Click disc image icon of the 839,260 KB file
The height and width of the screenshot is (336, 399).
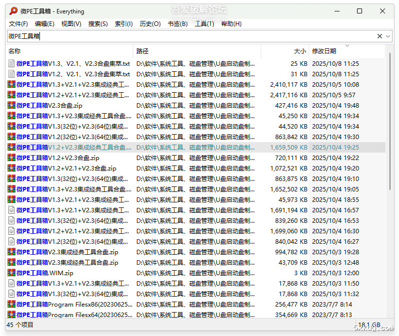point(11,221)
